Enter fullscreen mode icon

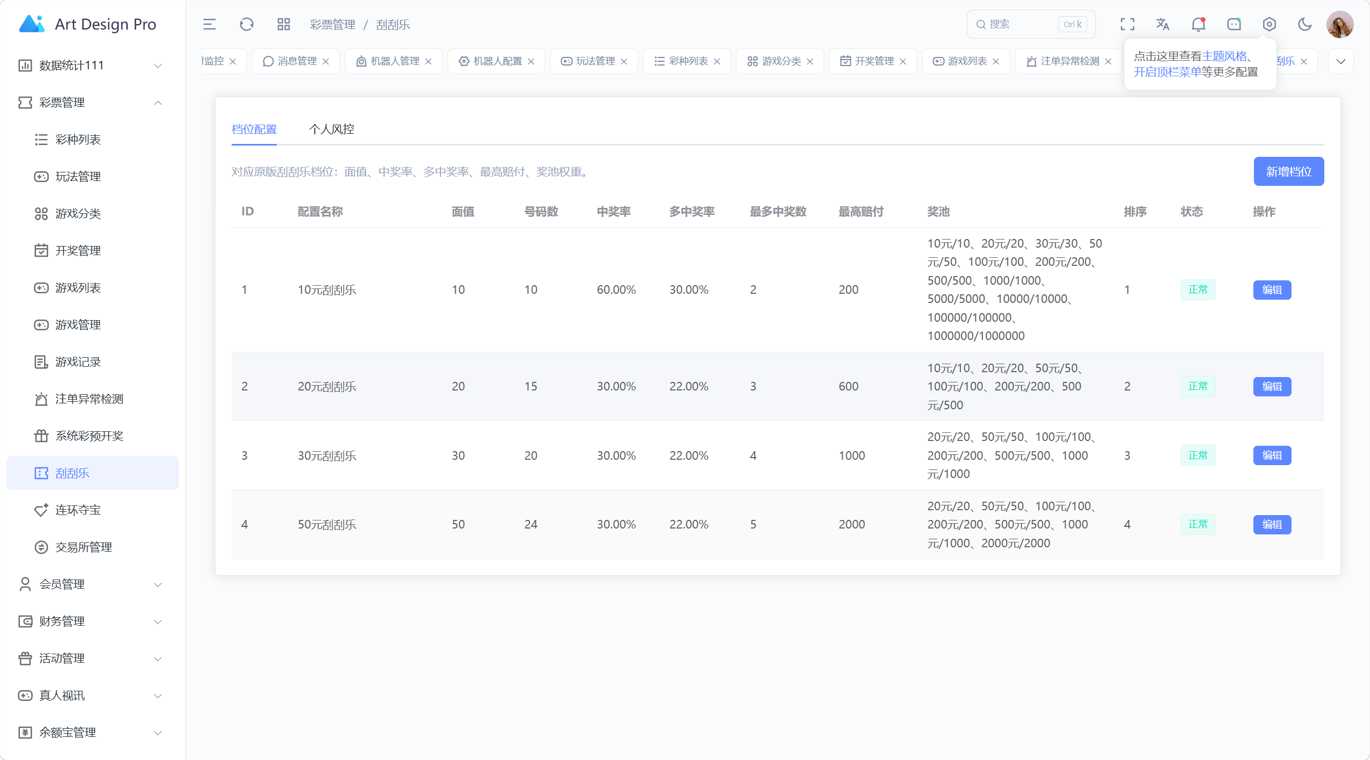point(1128,24)
